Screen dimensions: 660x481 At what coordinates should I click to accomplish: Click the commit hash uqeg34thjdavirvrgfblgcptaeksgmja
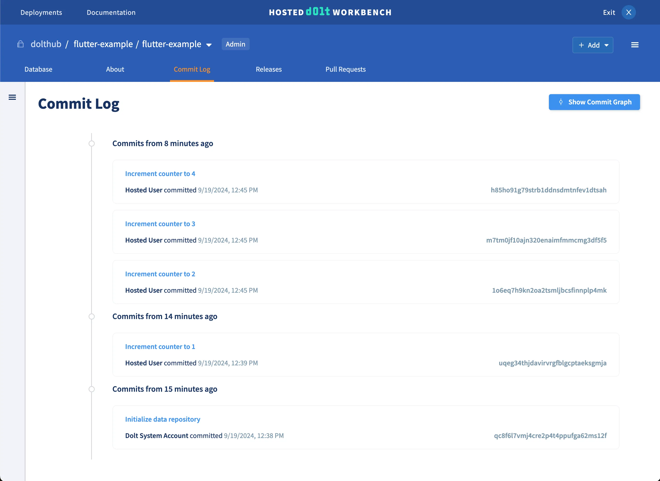pos(552,363)
